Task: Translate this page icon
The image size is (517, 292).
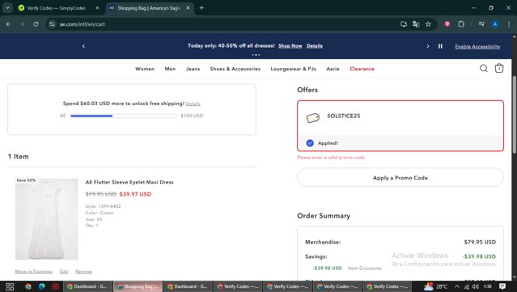Action: click(x=416, y=24)
